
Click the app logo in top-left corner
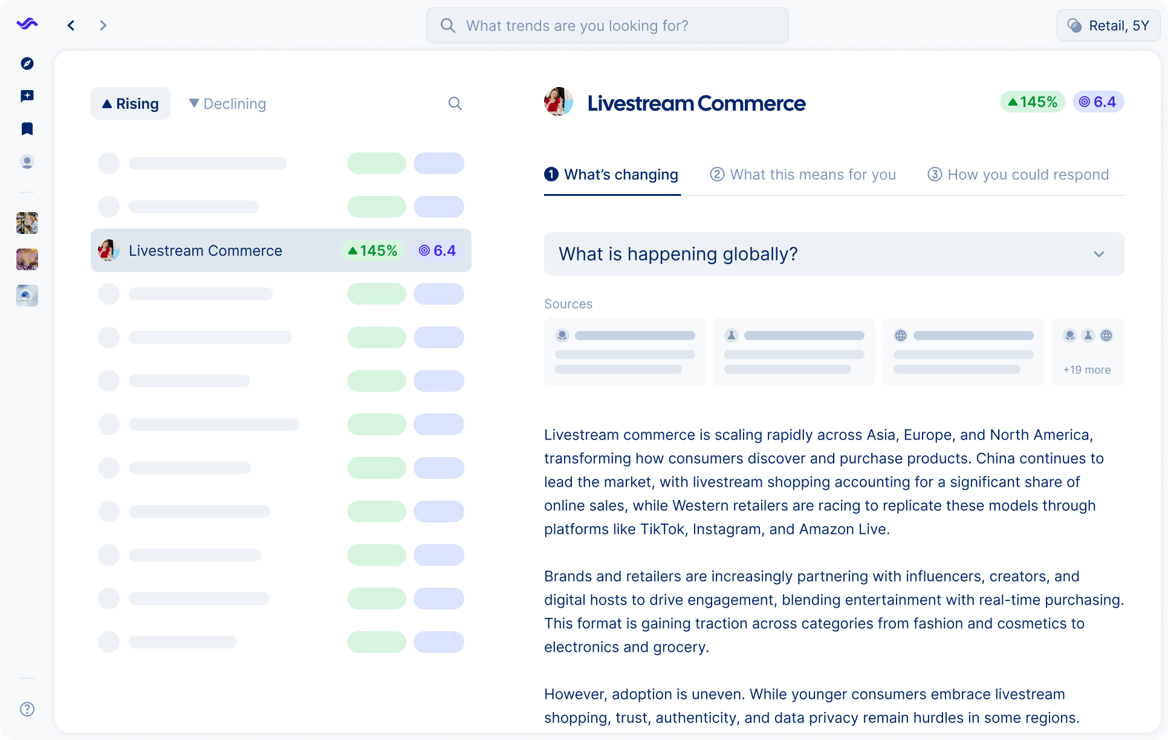[27, 24]
